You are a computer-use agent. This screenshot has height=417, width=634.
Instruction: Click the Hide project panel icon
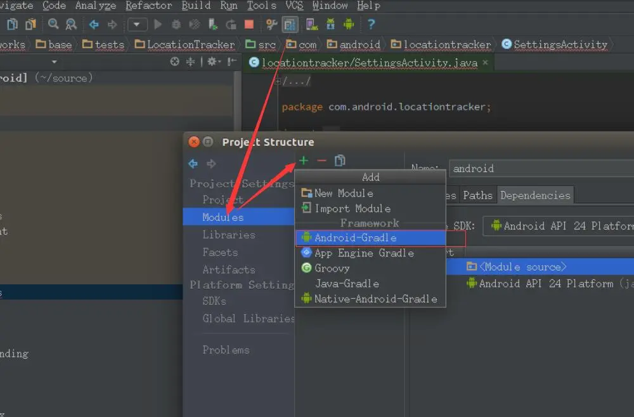click(232, 62)
